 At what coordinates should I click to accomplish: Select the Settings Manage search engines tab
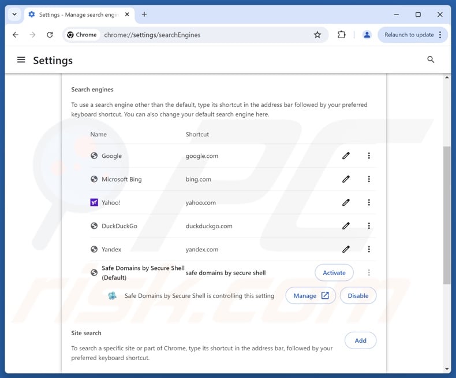click(79, 14)
